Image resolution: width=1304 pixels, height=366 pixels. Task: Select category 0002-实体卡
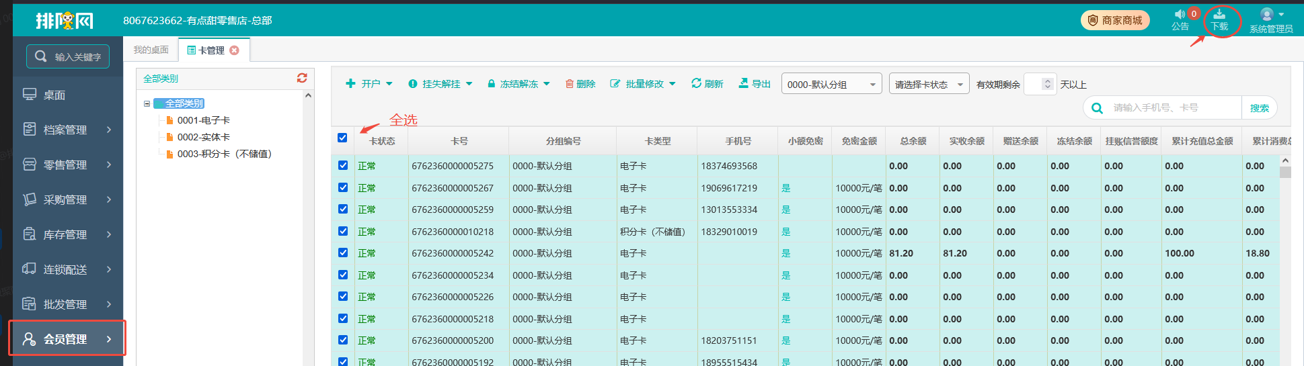click(204, 137)
